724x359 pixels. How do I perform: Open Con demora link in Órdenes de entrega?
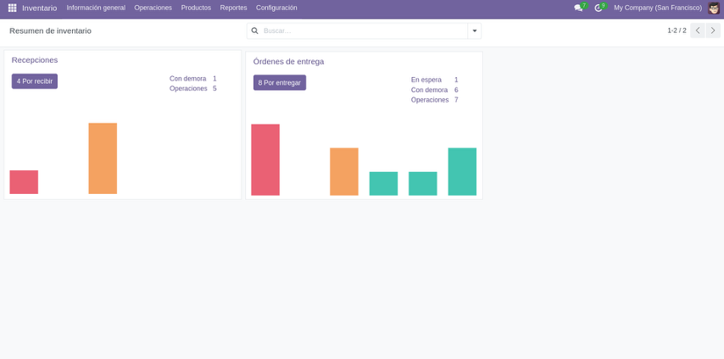pos(429,90)
